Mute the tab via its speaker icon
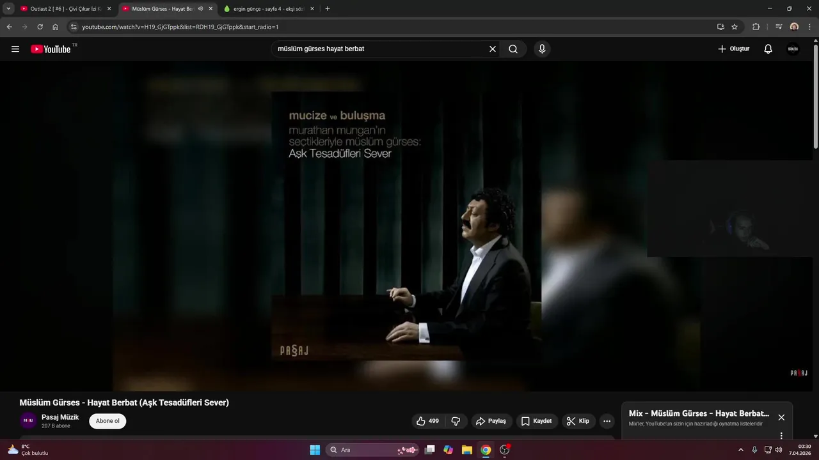 tap(200, 9)
